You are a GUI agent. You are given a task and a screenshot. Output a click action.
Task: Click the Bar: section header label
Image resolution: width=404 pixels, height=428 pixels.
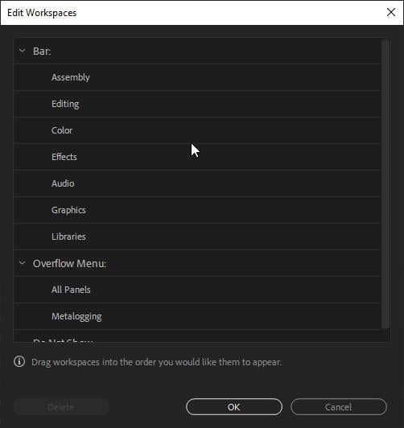coord(42,51)
